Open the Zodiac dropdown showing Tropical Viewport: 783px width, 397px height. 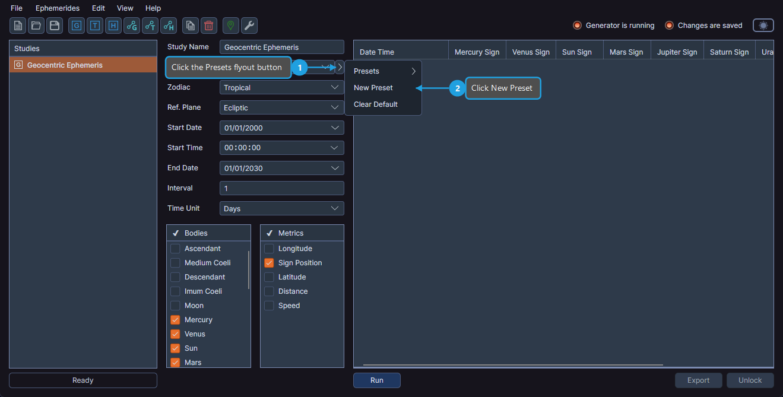[x=281, y=87]
